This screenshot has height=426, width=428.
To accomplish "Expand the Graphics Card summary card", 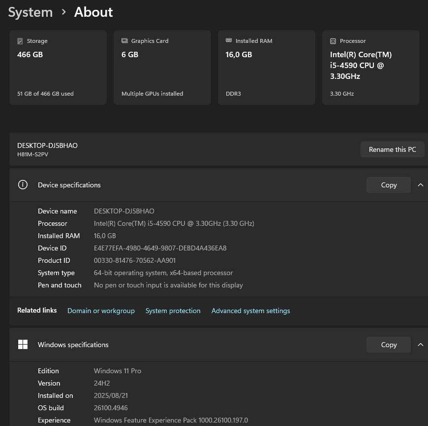I will (162, 67).
